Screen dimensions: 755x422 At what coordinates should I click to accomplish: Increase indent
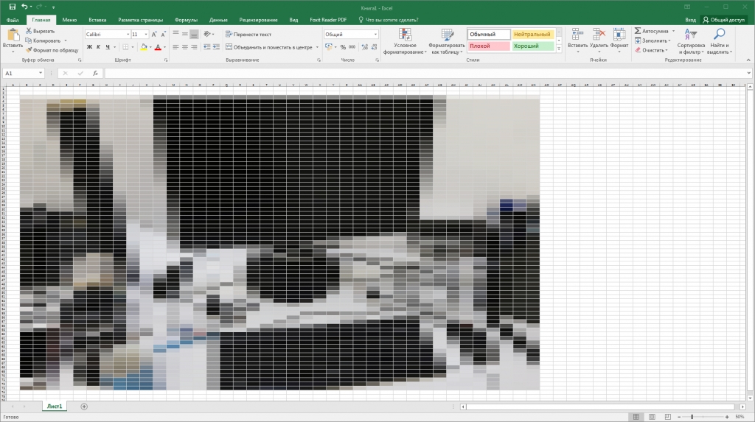pos(216,47)
